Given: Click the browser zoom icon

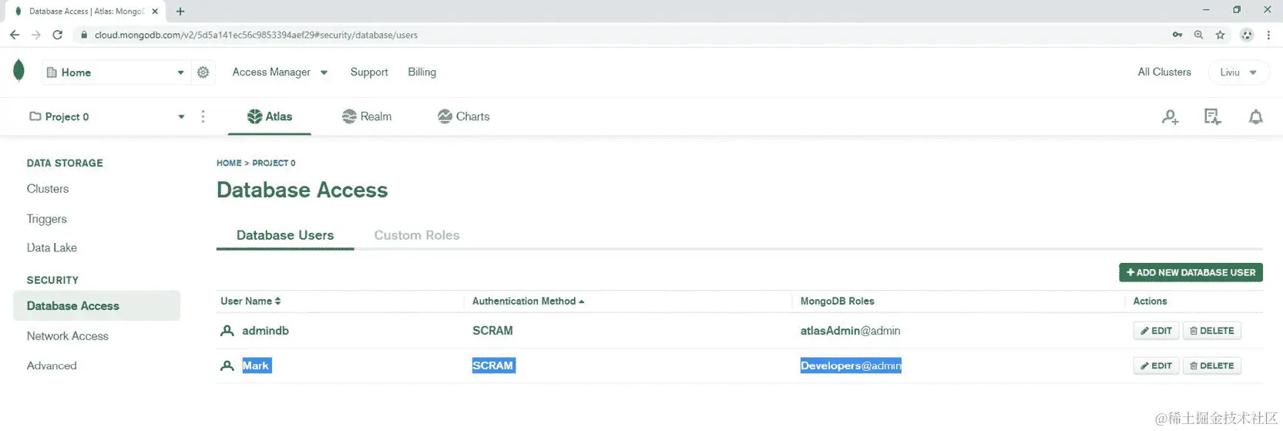Looking at the screenshot, I should (x=1198, y=35).
